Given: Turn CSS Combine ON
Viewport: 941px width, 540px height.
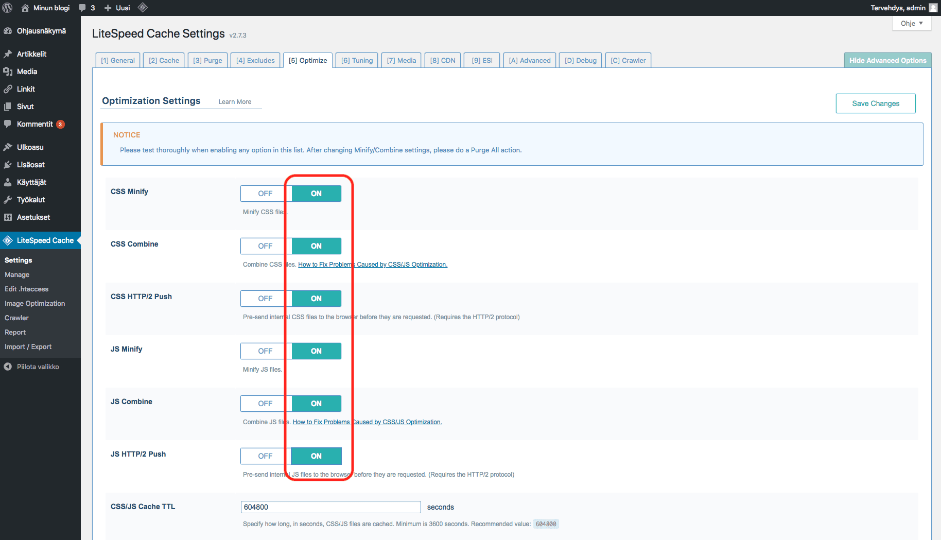Looking at the screenshot, I should tap(316, 246).
